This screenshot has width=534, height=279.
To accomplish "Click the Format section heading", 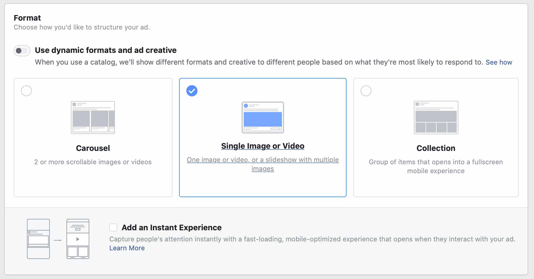I will tap(27, 18).
